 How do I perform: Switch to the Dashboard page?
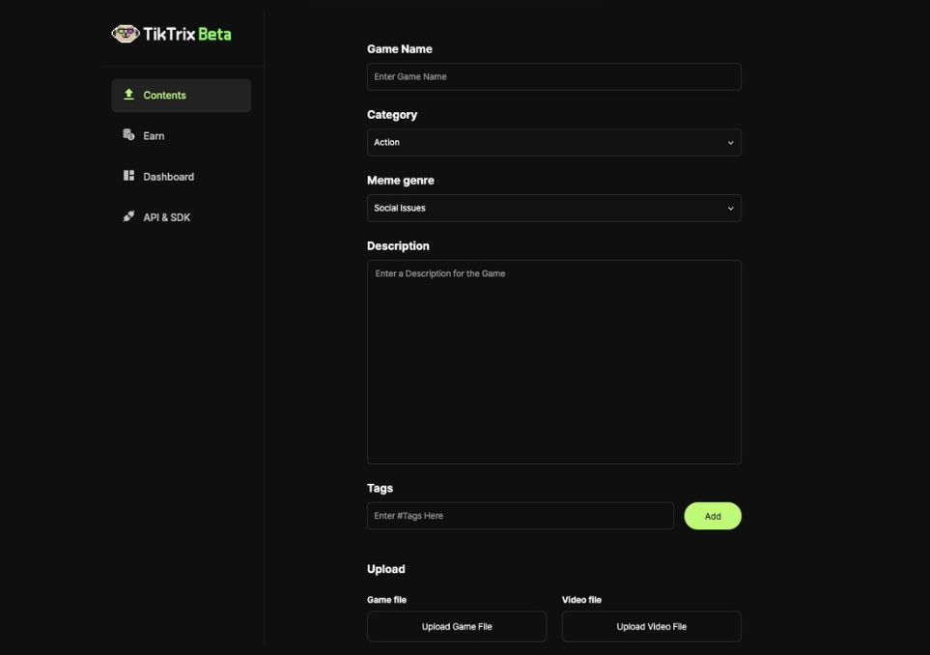[168, 177]
